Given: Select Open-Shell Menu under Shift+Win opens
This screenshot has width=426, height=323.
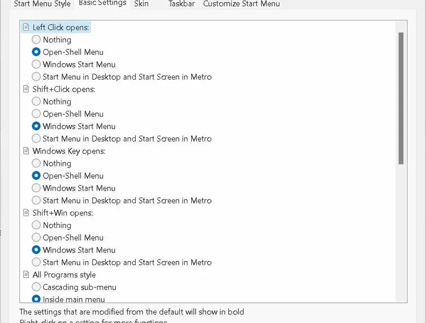Looking at the screenshot, I should (x=36, y=238).
